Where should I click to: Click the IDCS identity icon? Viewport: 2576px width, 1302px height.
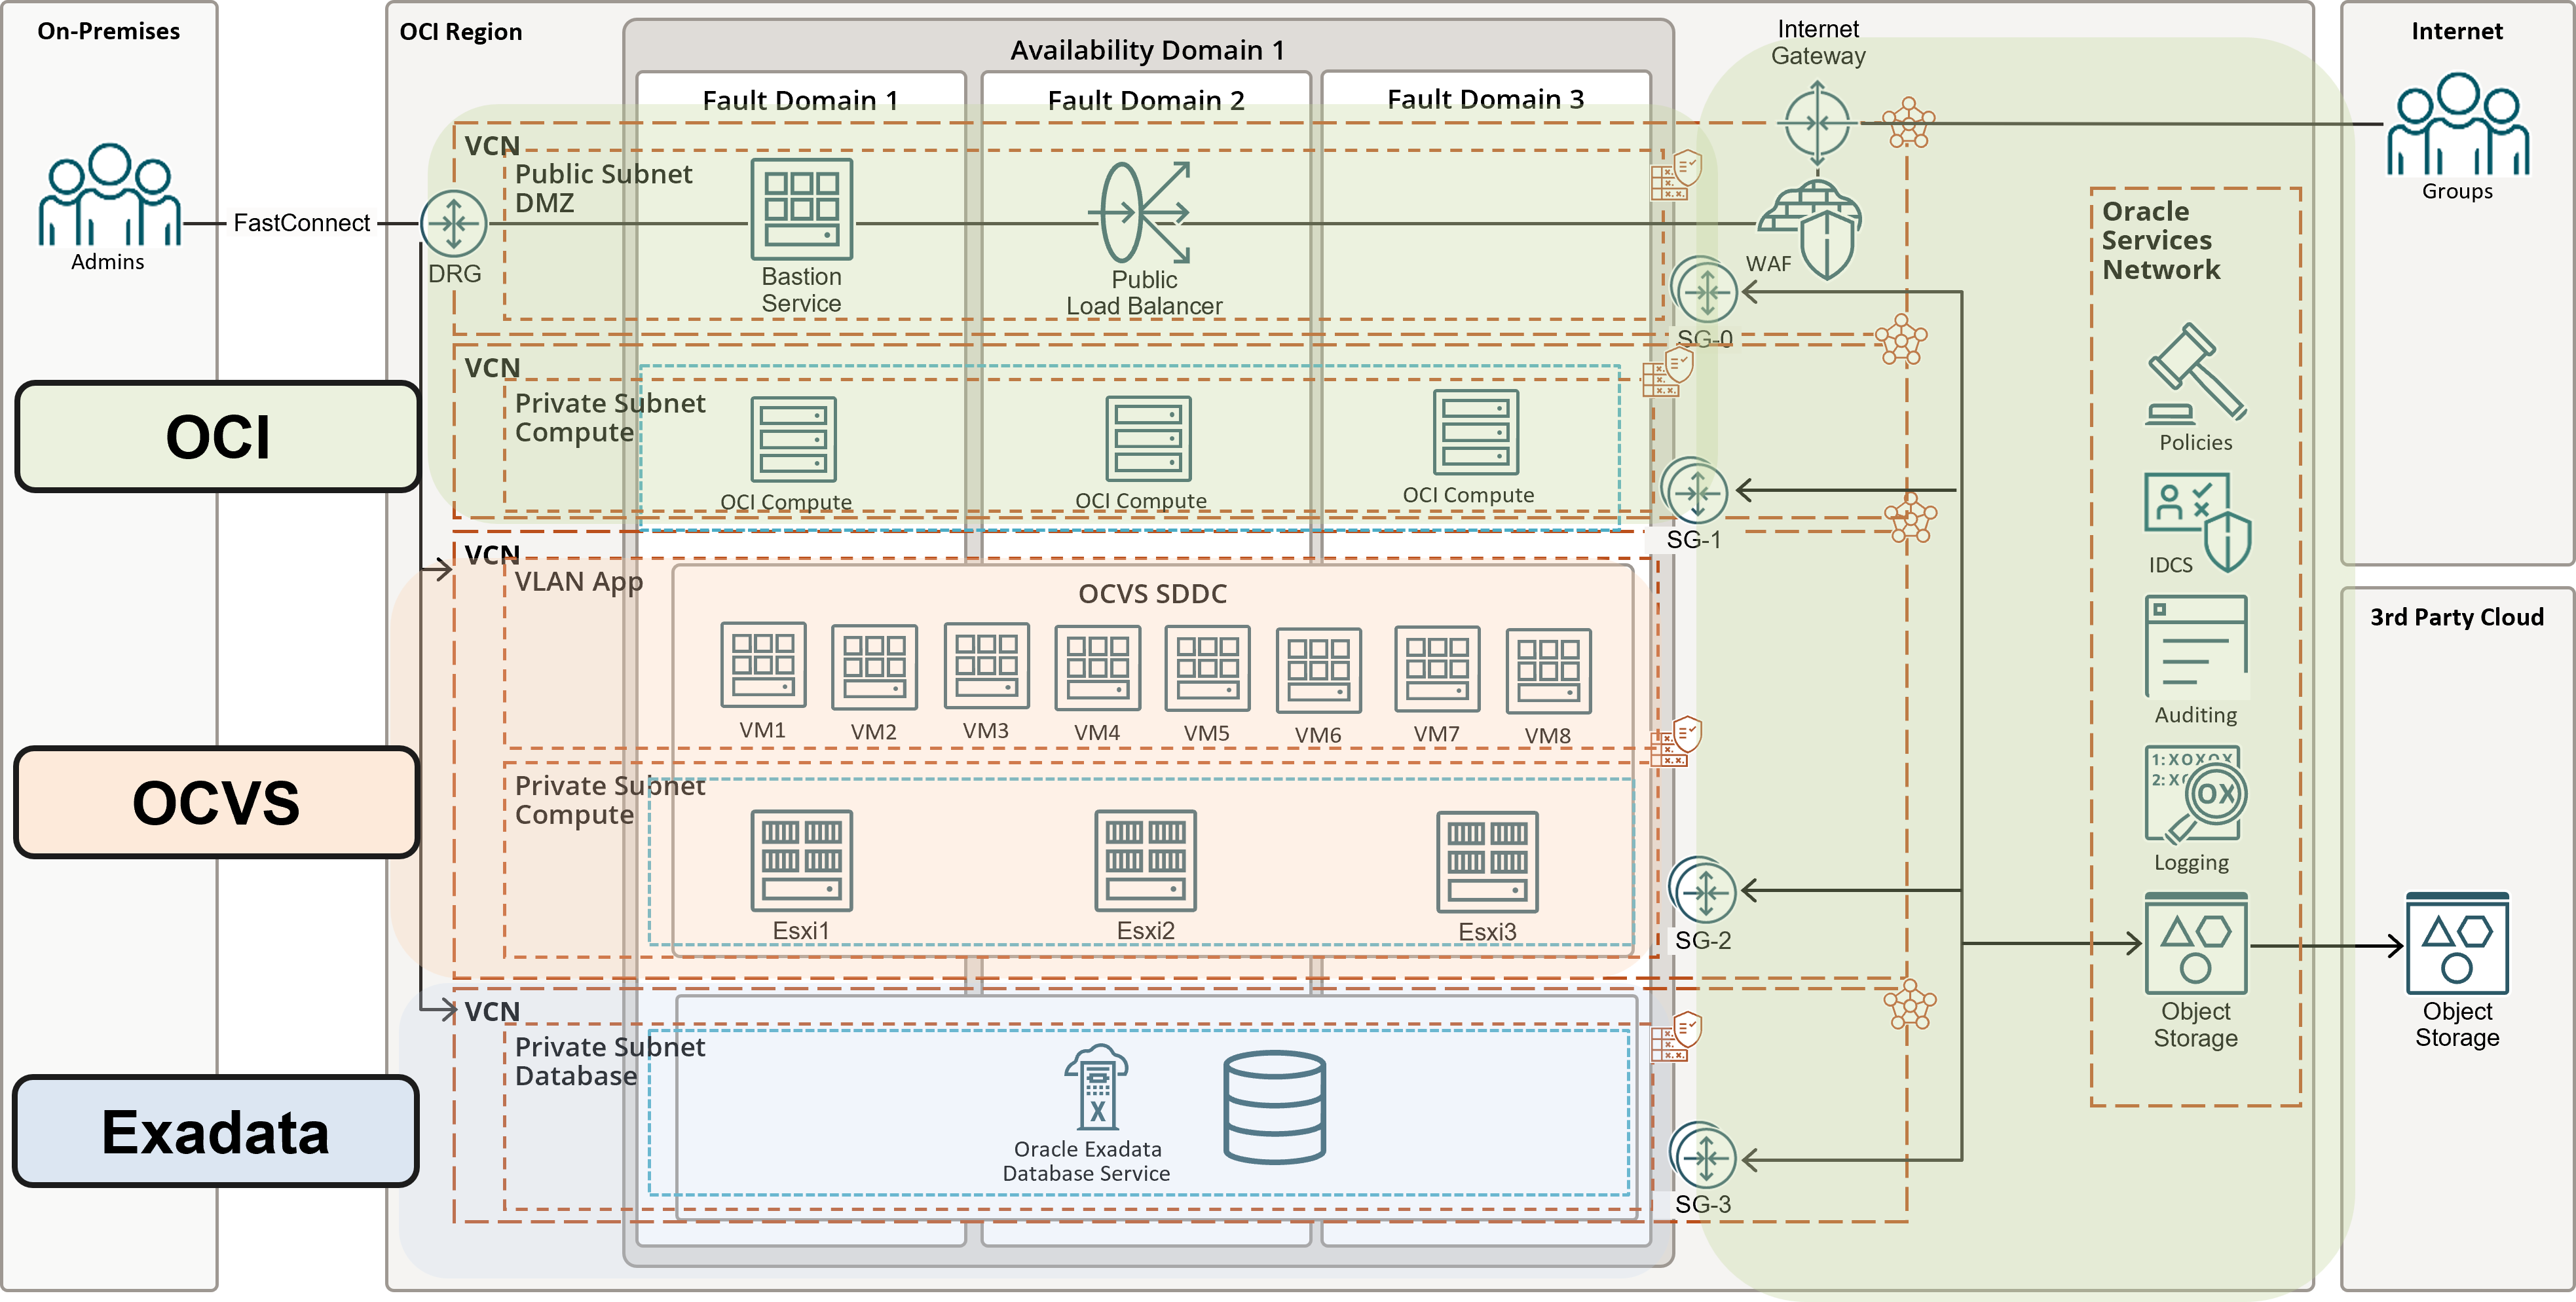coord(2198,522)
